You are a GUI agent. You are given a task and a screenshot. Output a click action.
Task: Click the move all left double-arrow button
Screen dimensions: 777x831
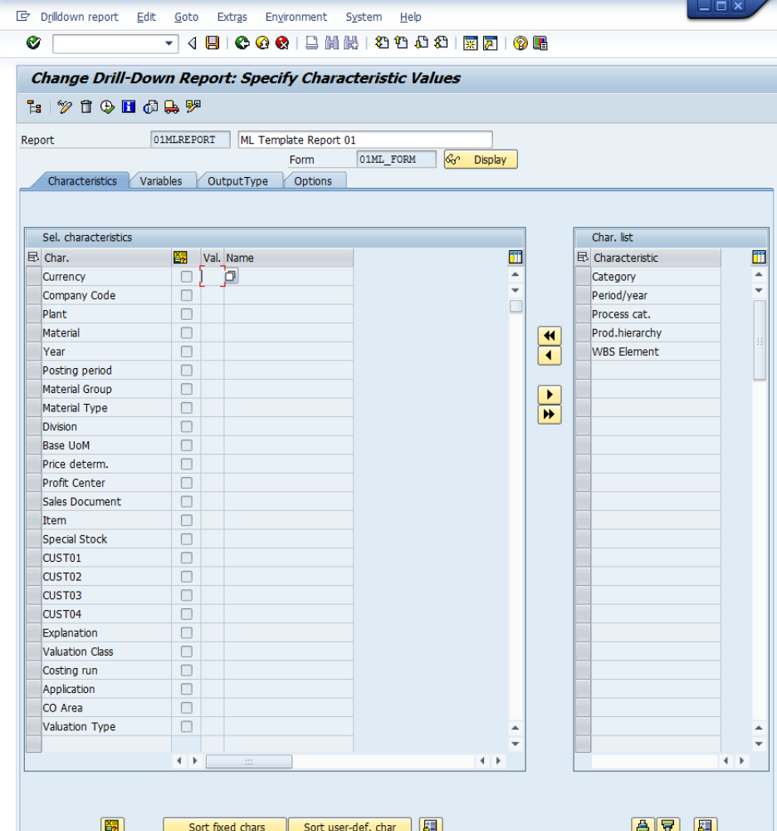point(550,336)
